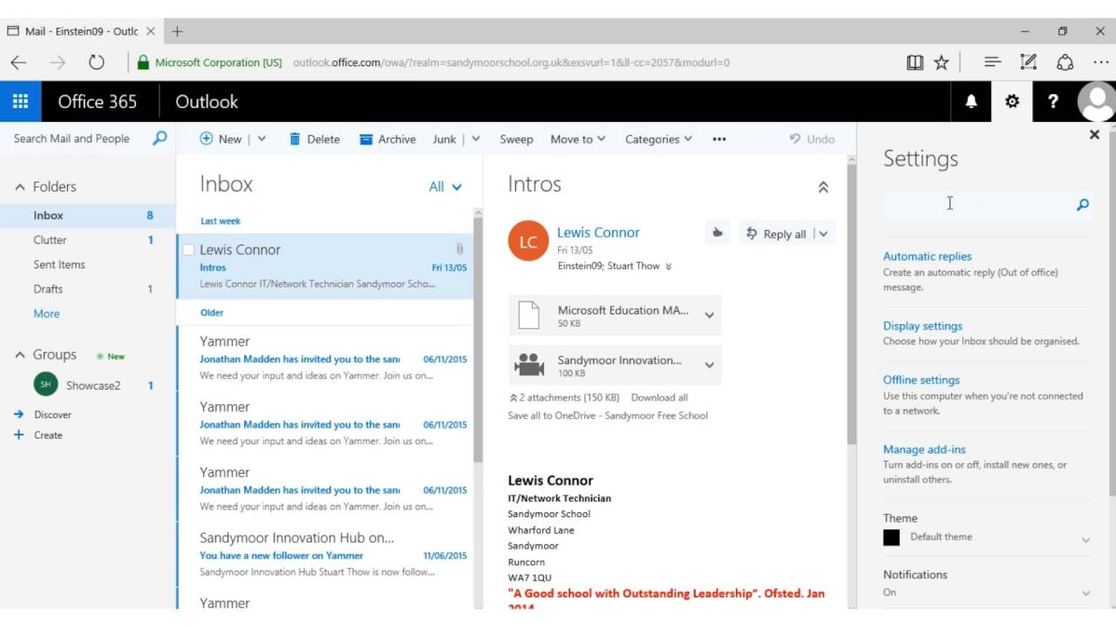Click the Create group plus icon
Screen dimensions: 1116x627
coord(18,435)
